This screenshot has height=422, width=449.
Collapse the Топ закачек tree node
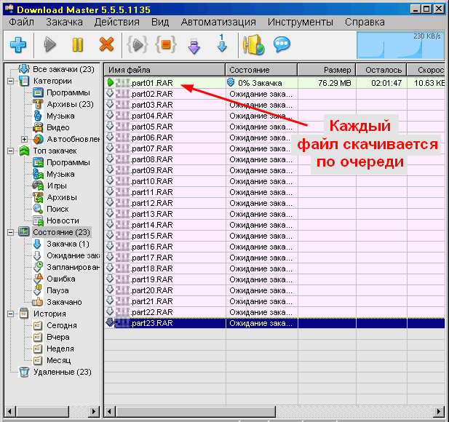[11, 151]
